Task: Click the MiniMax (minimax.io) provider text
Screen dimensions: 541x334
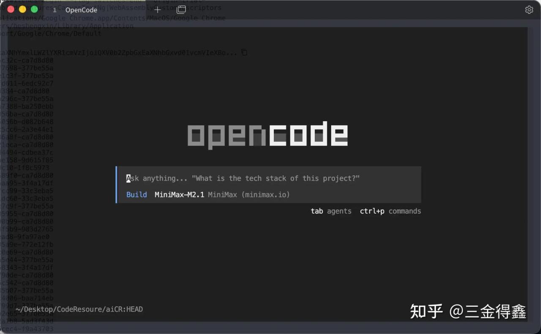Action: 249,195
